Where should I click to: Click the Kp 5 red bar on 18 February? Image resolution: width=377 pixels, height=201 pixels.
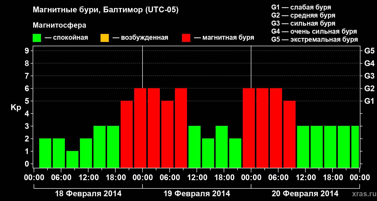coord(127,134)
